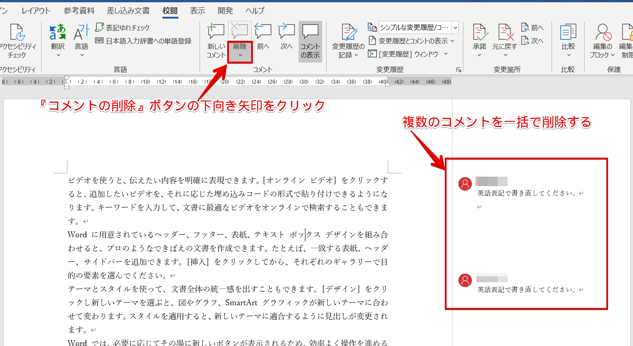Screen dimensions: 633x346
Task: Open 日本語入力辞書への単語登録
Action: point(143,41)
